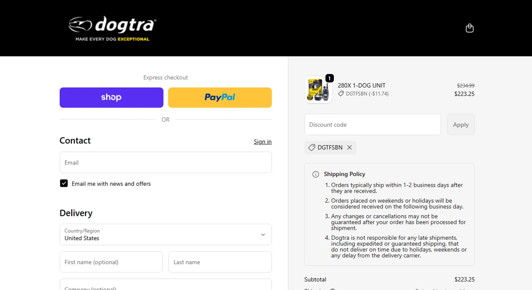The width and height of the screenshot is (532, 290).
Task: Click the Delivery section heading
Action: click(76, 213)
